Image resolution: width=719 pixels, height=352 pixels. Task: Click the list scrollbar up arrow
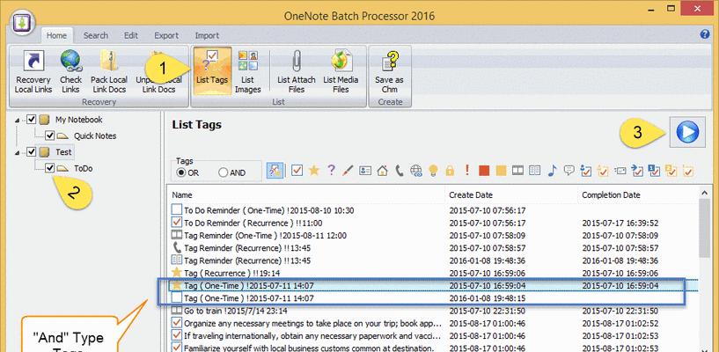pos(704,194)
